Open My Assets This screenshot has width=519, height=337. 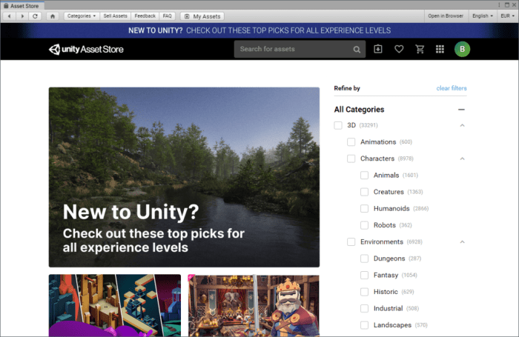point(202,16)
